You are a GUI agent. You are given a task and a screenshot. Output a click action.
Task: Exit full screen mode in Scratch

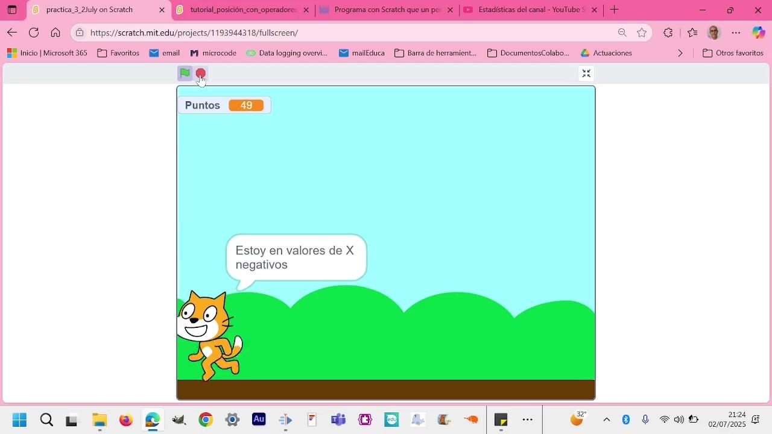tap(586, 74)
